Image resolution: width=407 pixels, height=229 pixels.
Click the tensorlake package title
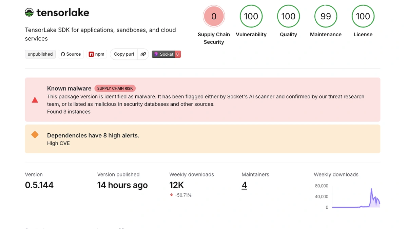(63, 13)
